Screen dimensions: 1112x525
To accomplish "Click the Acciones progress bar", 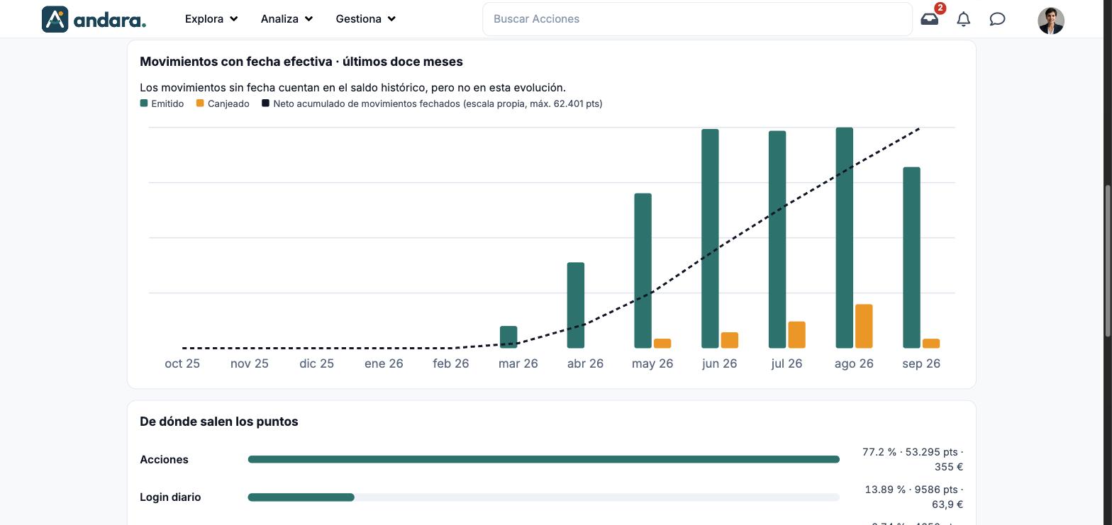I will click(544, 460).
